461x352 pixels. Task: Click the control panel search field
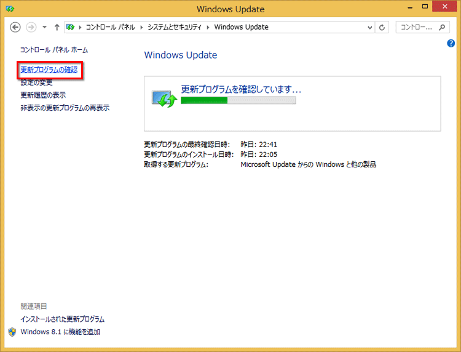tap(418, 27)
